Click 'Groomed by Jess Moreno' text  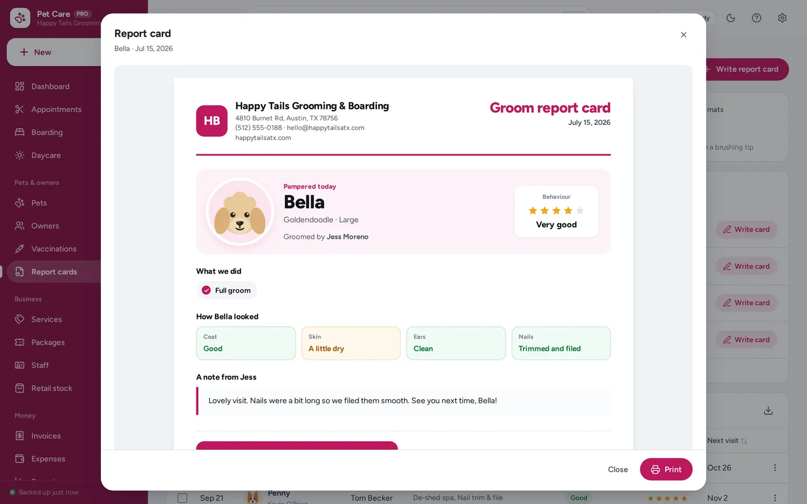coord(326,237)
